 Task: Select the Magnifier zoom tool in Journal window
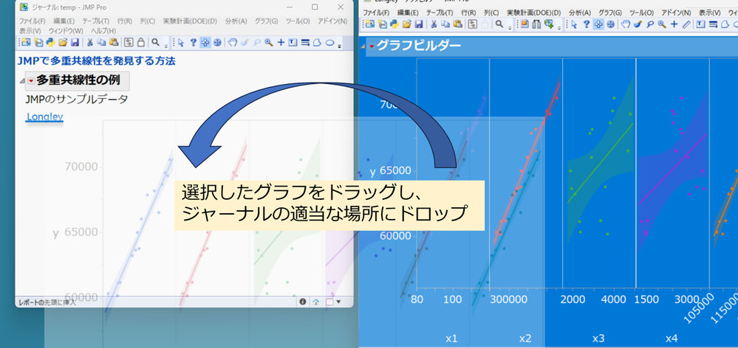pyautogui.click(x=269, y=42)
